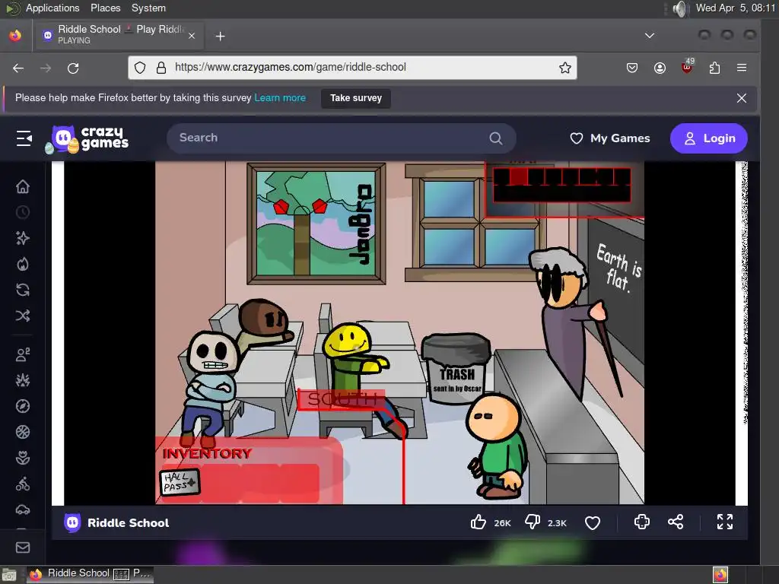Click the clock showing Wed Apr 5

pos(735,8)
